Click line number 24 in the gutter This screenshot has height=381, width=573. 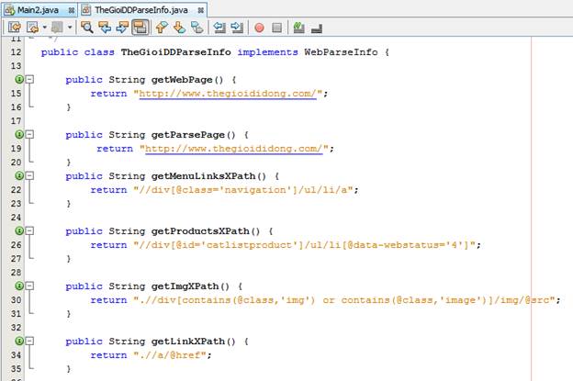point(16,218)
